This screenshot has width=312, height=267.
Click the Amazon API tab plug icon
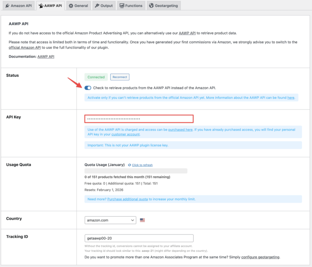tap(7, 6)
